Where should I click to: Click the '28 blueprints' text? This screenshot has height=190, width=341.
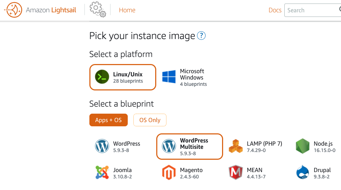(128, 81)
